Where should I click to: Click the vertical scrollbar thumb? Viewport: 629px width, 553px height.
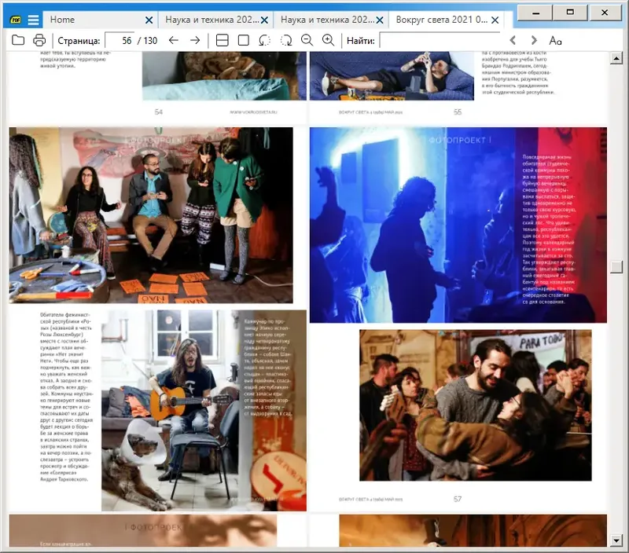[x=616, y=267]
